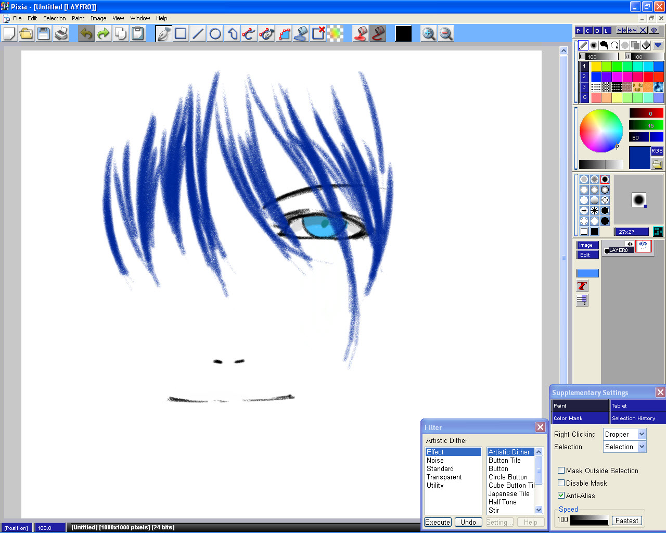The width and height of the screenshot is (666, 533).
Task: Select the Circle selection tool
Action: 214,33
